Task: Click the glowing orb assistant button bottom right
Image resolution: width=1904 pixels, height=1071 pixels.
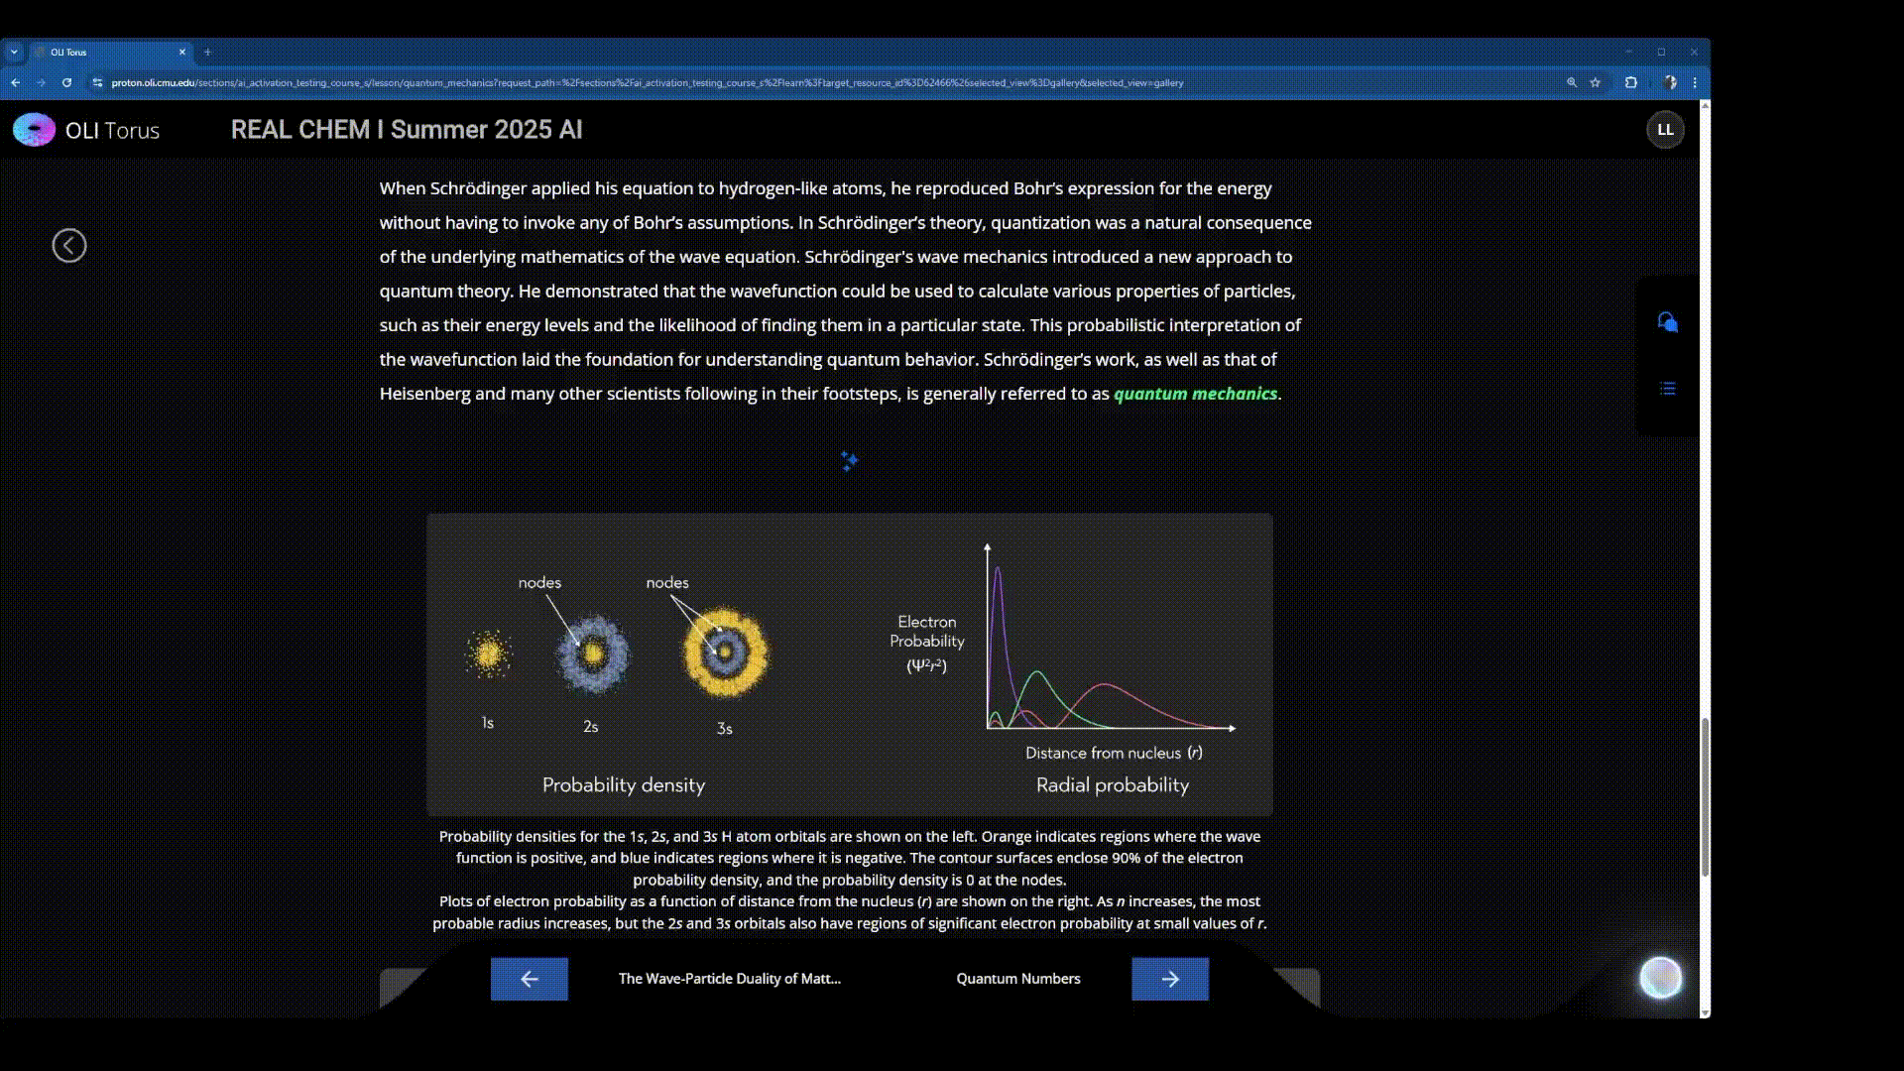Action: pyautogui.click(x=1660, y=978)
